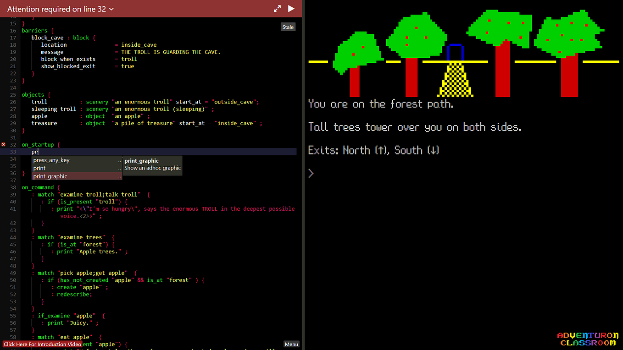623x350 pixels.
Task: Expand details dots for the print suggestion
Action: click(119, 168)
